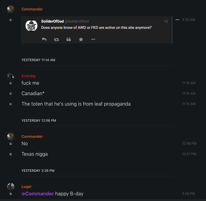This screenshot has height=201, width=206.
Task: Click the reply arrow on the embedded tweet
Action: [44, 39]
